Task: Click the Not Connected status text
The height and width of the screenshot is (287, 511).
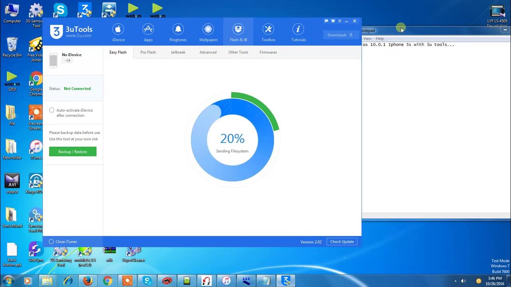Action: pos(77,88)
